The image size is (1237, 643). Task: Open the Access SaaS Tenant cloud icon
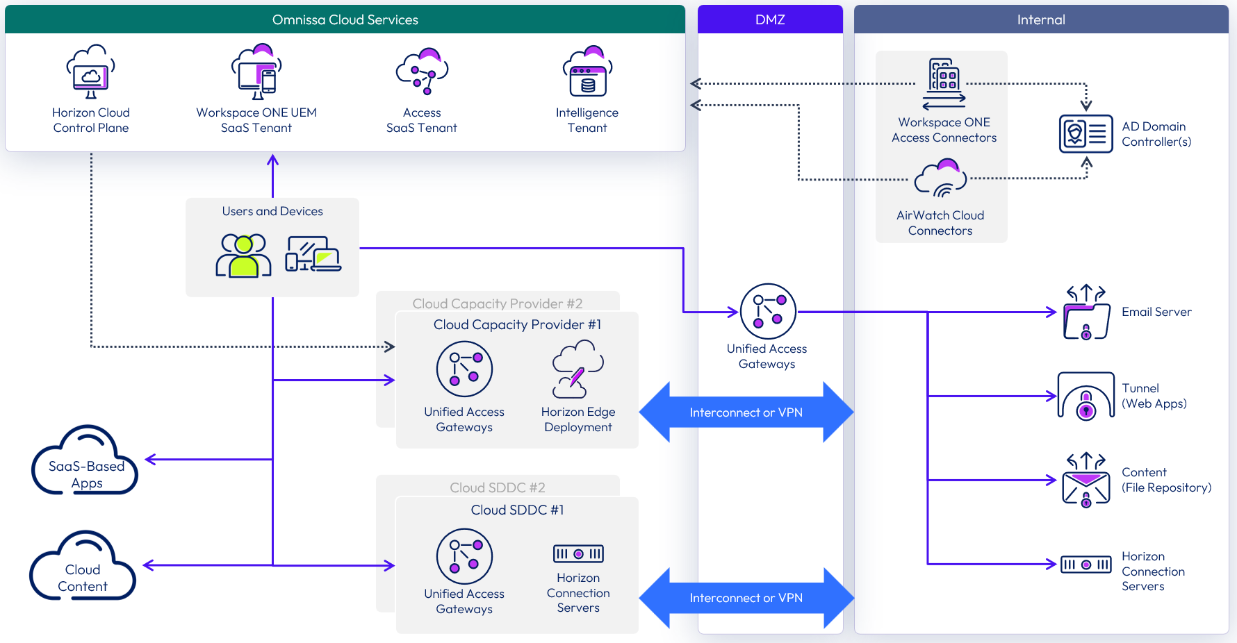click(x=421, y=72)
